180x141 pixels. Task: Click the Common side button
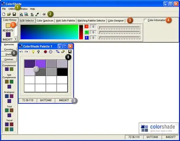[x=9, y=59]
